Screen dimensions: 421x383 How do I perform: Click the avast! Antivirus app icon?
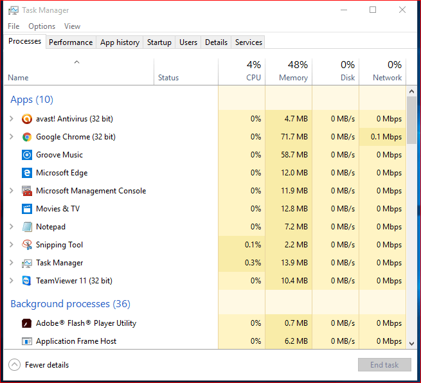click(x=27, y=119)
